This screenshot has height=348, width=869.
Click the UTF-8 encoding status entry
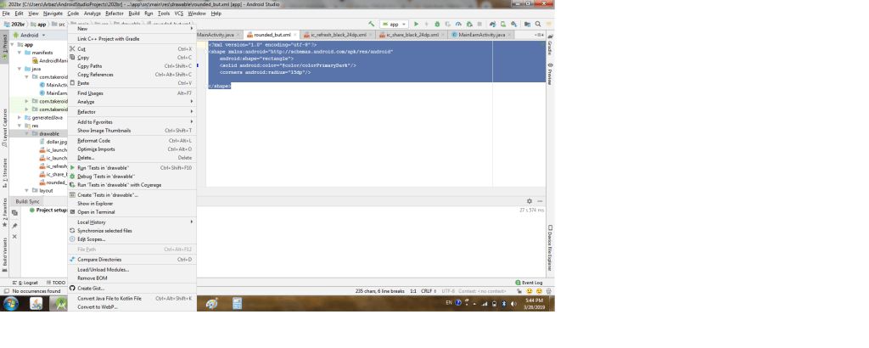click(x=448, y=291)
